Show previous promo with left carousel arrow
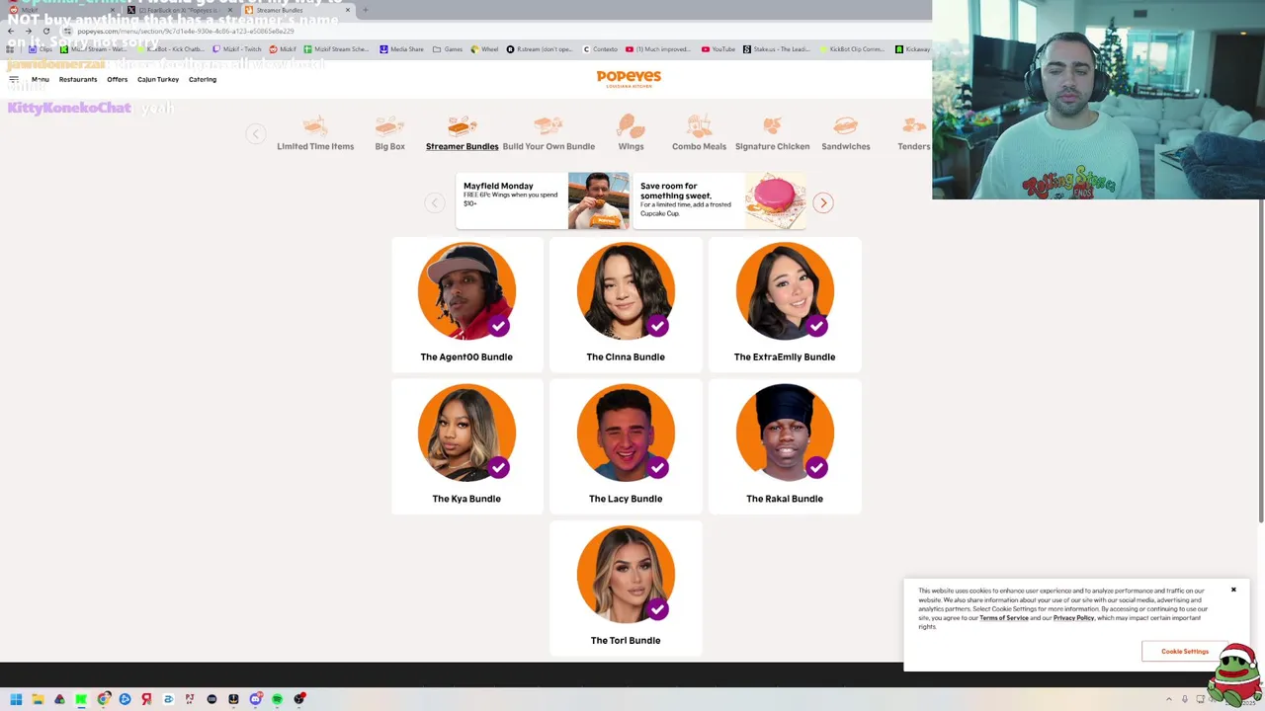 [434, 202]
